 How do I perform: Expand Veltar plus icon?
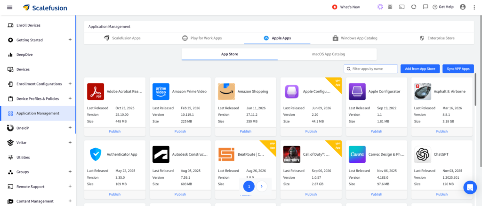point(70,142)
